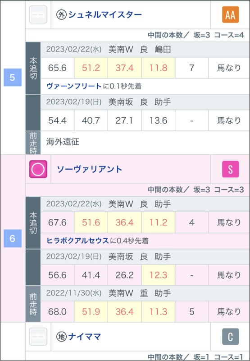The width and height of the screenshot is (250, 361).
Task: Click the 地 regional horse circle icon
Action: click(x=62, y=337)
